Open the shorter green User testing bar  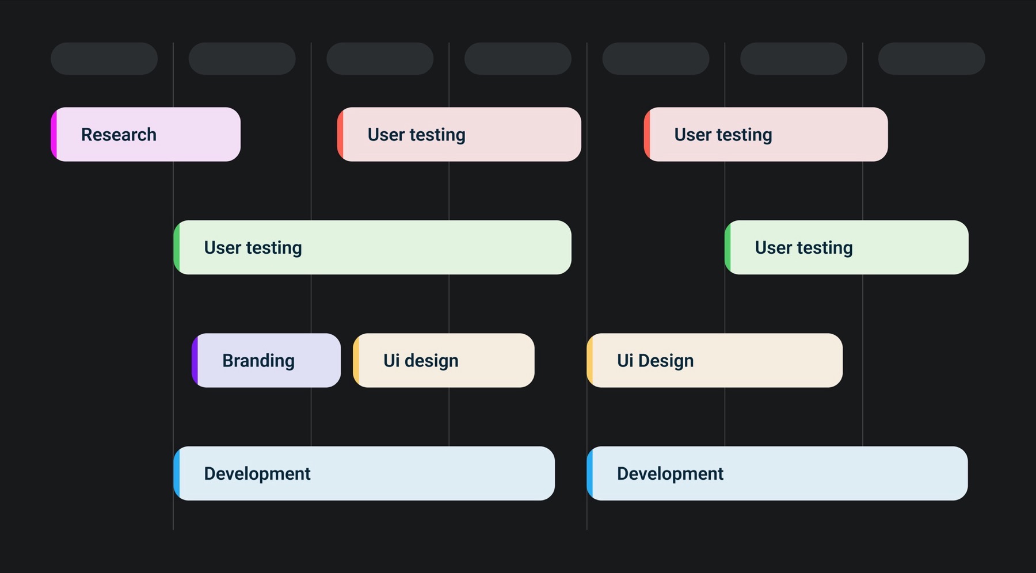tap(846, 247)
